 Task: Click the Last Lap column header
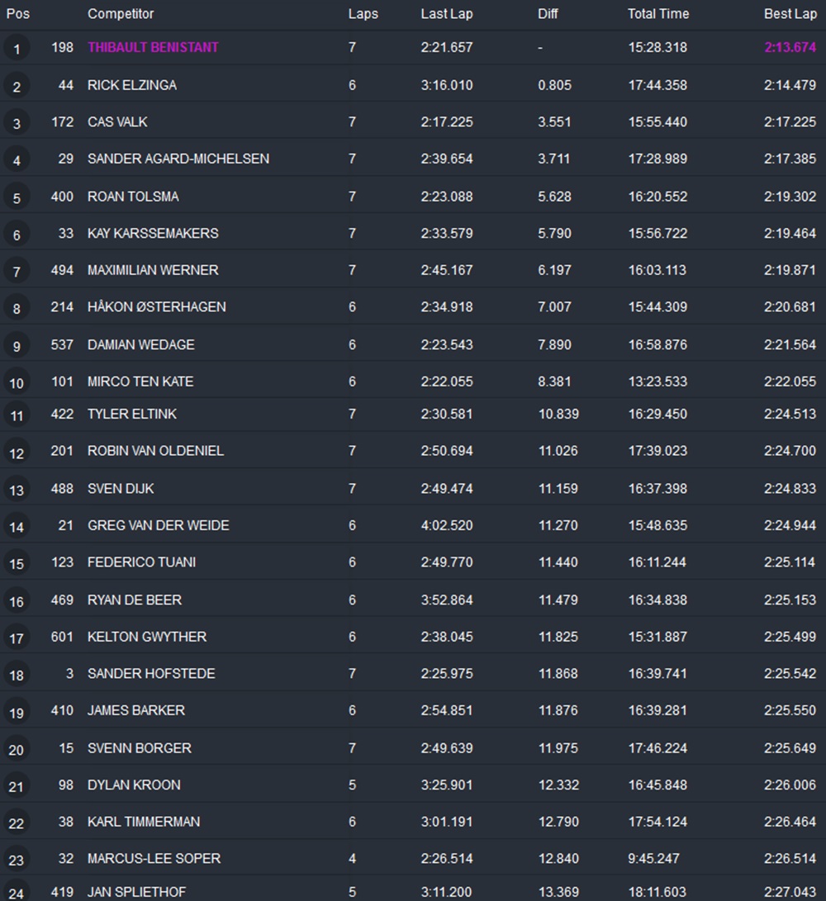[446, 14]
